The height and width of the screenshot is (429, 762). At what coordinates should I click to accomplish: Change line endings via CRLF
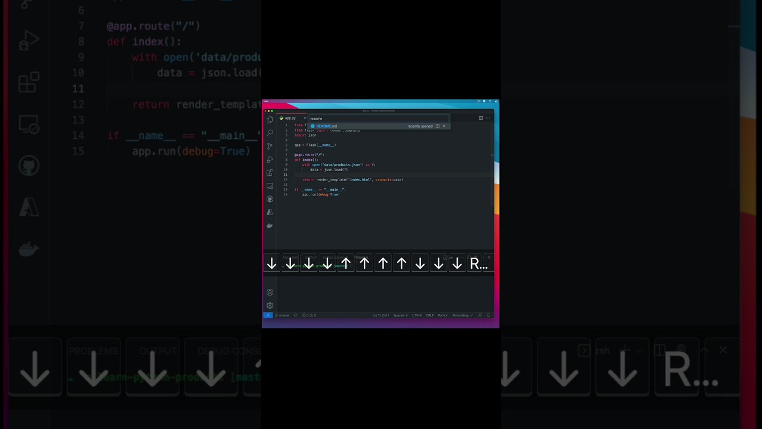pyautogui.click(x=430, y=315)
